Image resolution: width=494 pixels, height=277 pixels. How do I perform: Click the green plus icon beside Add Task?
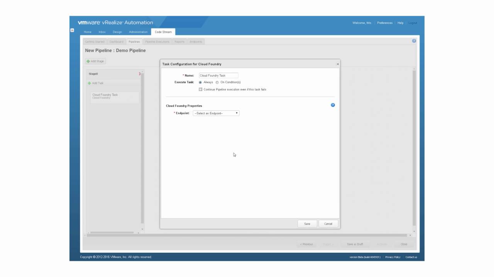tap(90, 83)
